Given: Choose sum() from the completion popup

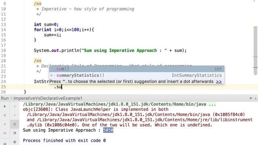Looking at the screenshot, I should click(x=137, y=69).
